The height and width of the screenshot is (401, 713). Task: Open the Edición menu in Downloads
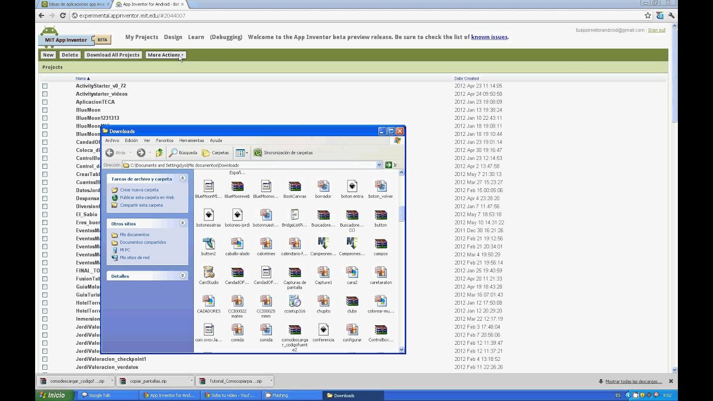pos(131,140)
